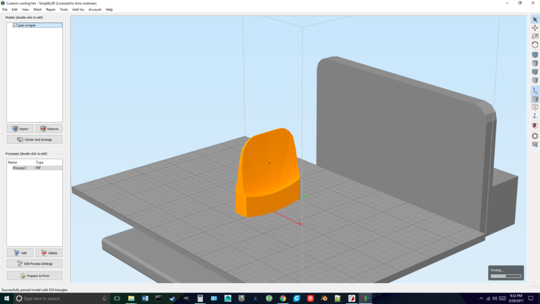Toggle wireframe model rendering
The image size is (540, 304).
pos(535,107)
